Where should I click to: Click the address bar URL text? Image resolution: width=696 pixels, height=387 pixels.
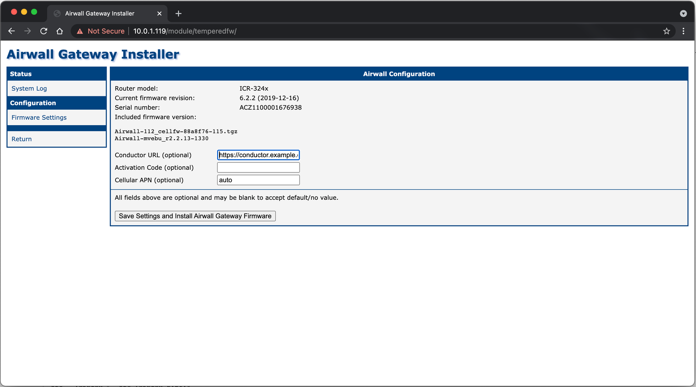tap(185, 31)
